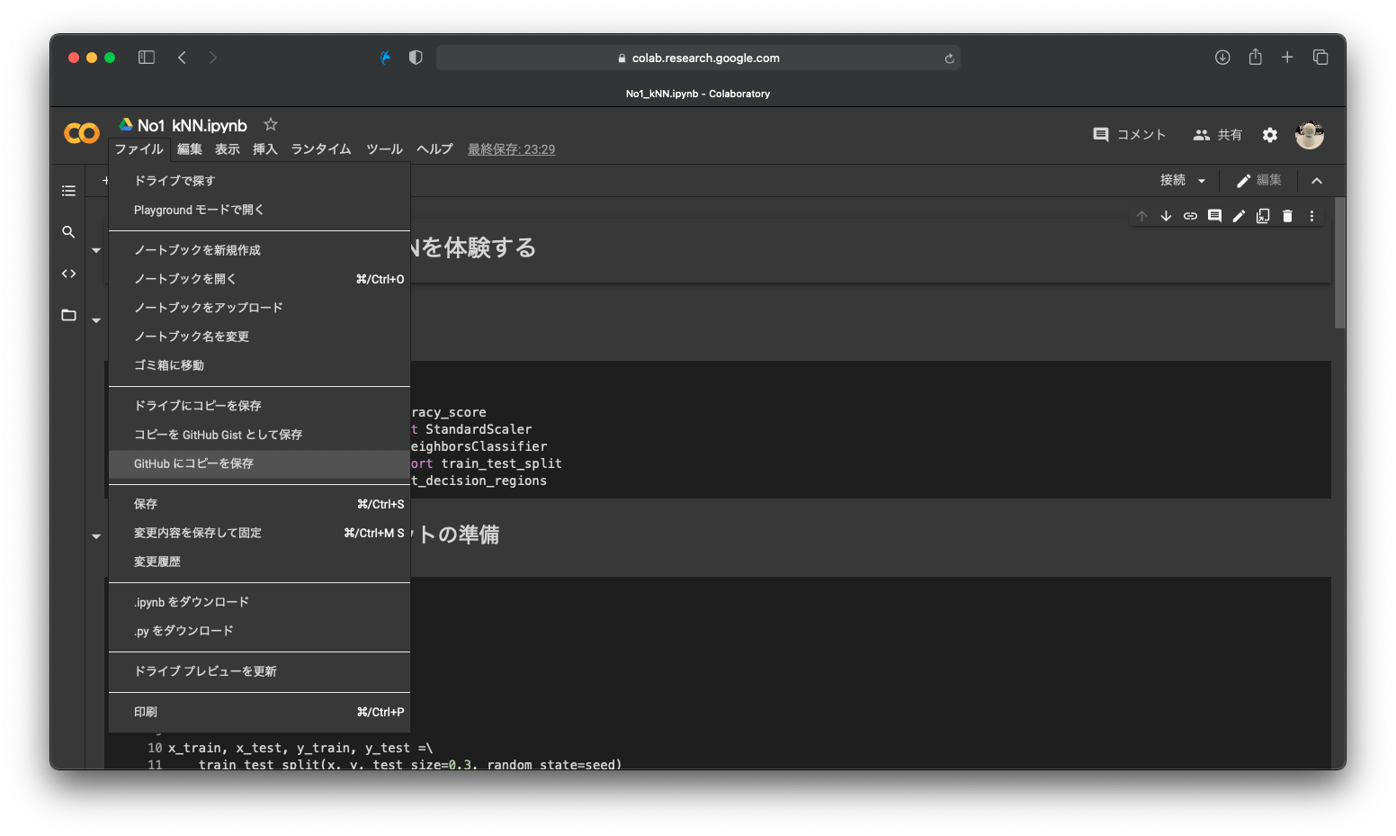Open the cell in a new tab

1263,216
